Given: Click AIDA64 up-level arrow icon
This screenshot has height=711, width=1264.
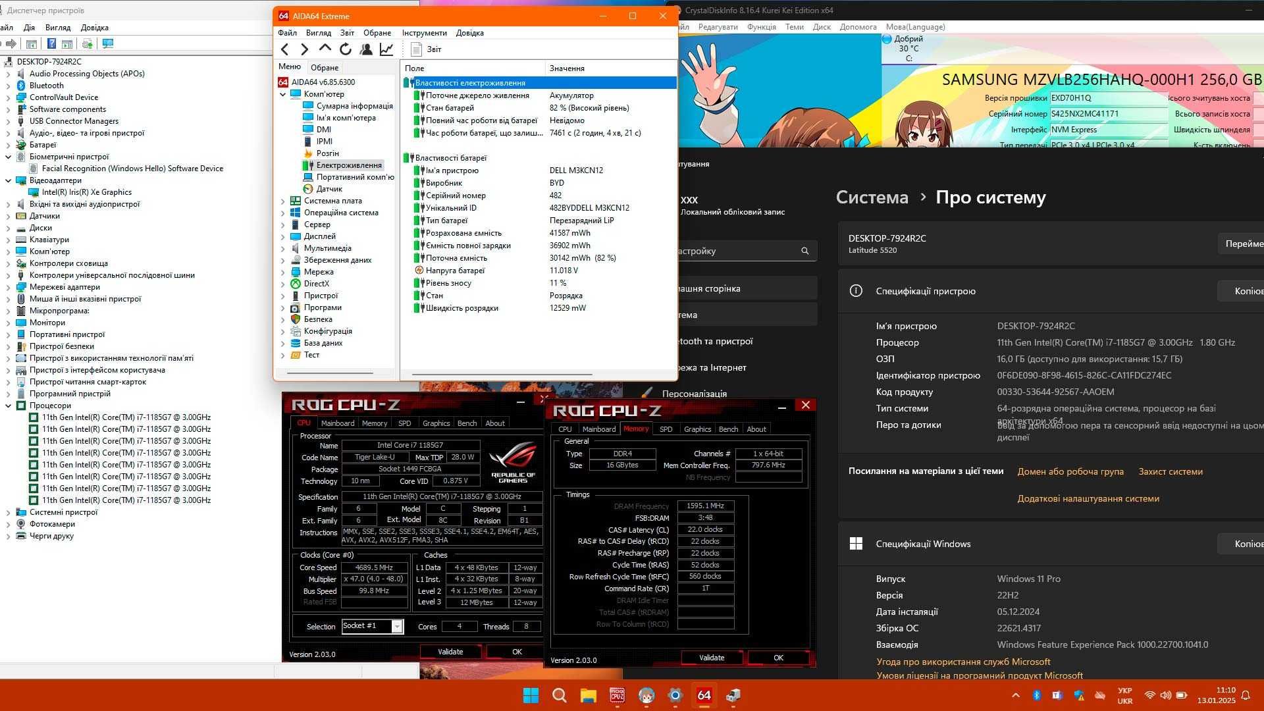Looking at the screenshot, I should [x=325, y=48].
